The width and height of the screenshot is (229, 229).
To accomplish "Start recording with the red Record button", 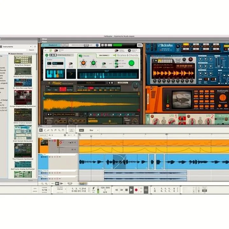I will coord(136,190).
